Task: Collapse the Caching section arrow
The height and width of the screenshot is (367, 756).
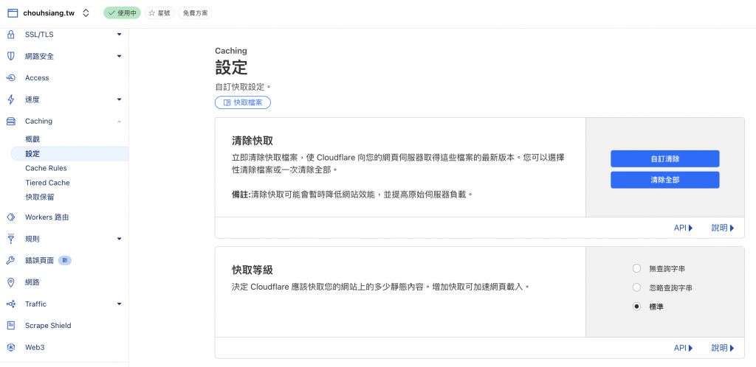Action: (119, 121)
